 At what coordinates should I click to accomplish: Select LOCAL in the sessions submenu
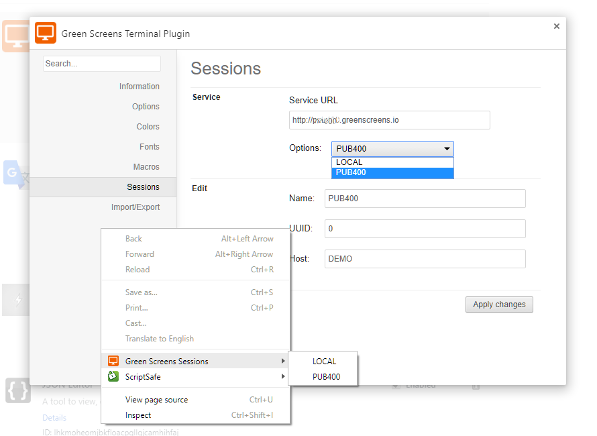[x=323, y=362]
